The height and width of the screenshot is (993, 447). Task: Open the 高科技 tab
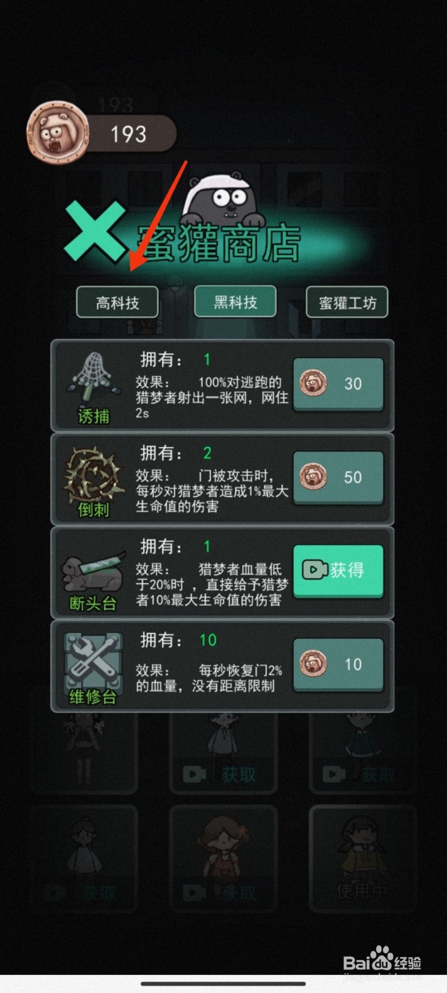(117, 303)
